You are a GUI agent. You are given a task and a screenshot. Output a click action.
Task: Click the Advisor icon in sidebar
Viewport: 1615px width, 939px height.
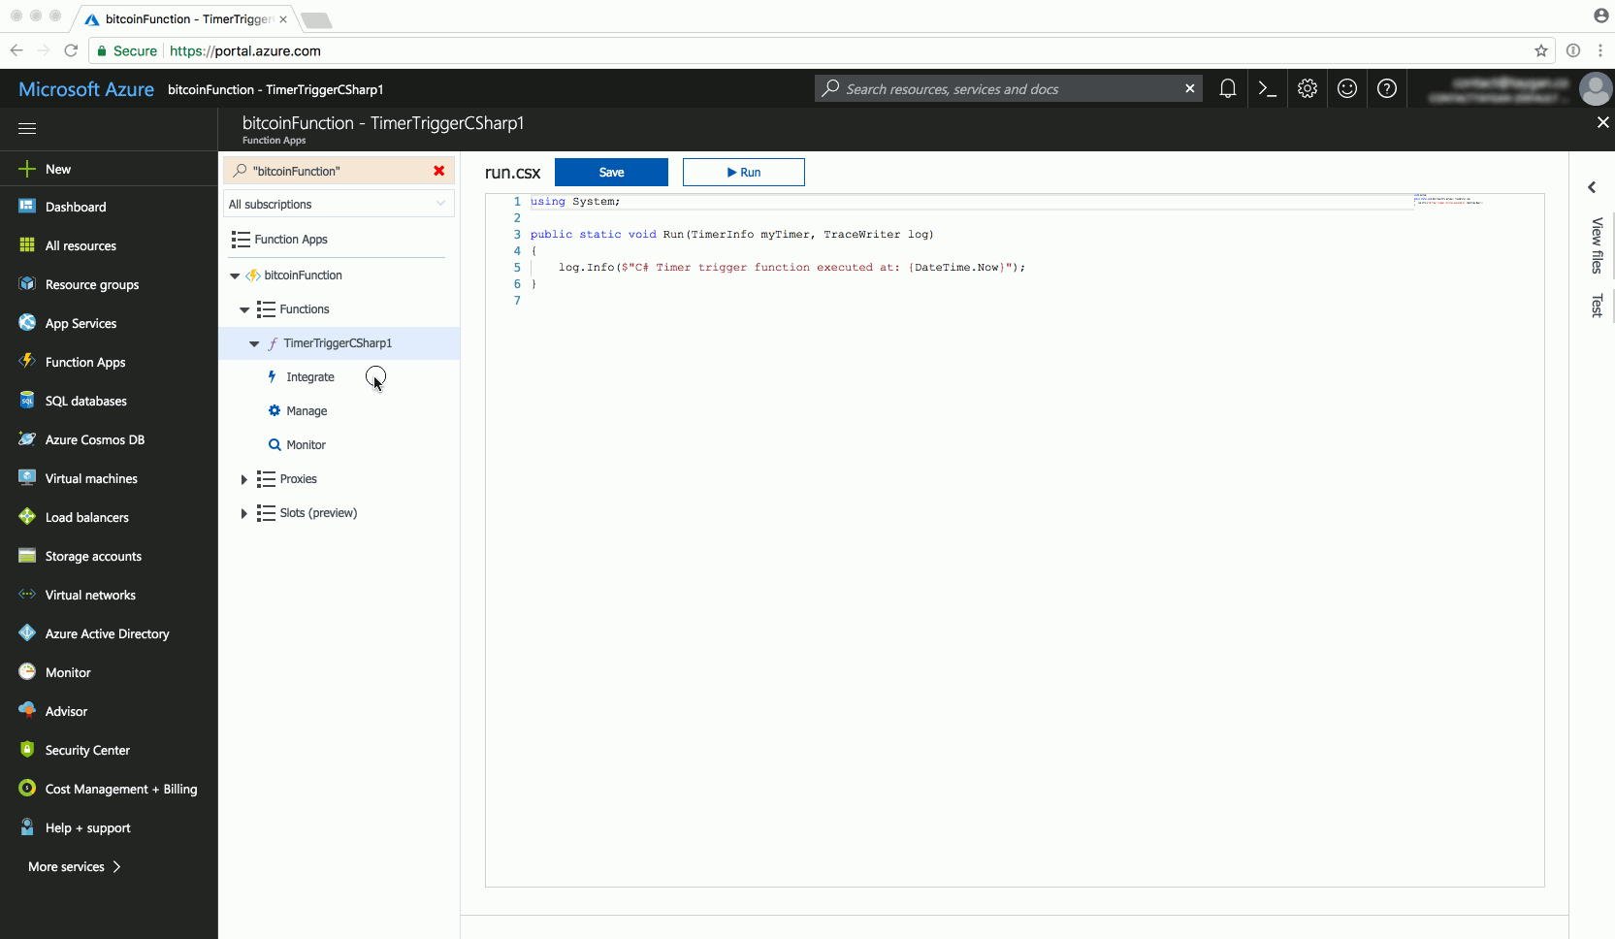(x=27, y=711)
